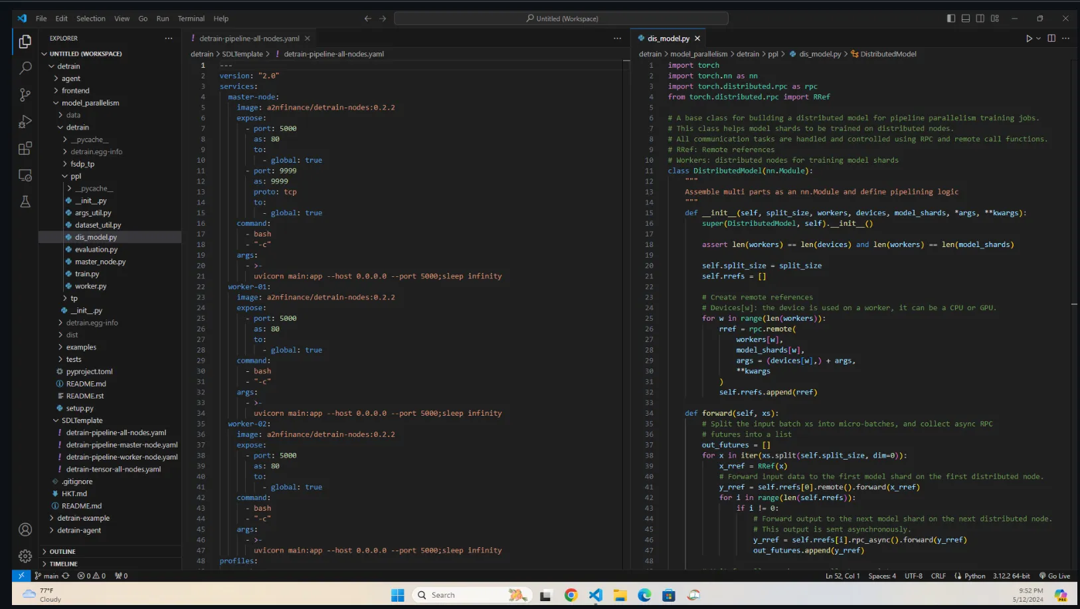Open the Terminal menu

(191, 19)
